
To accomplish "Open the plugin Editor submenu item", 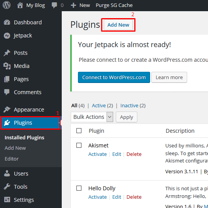I will point(12,159).
